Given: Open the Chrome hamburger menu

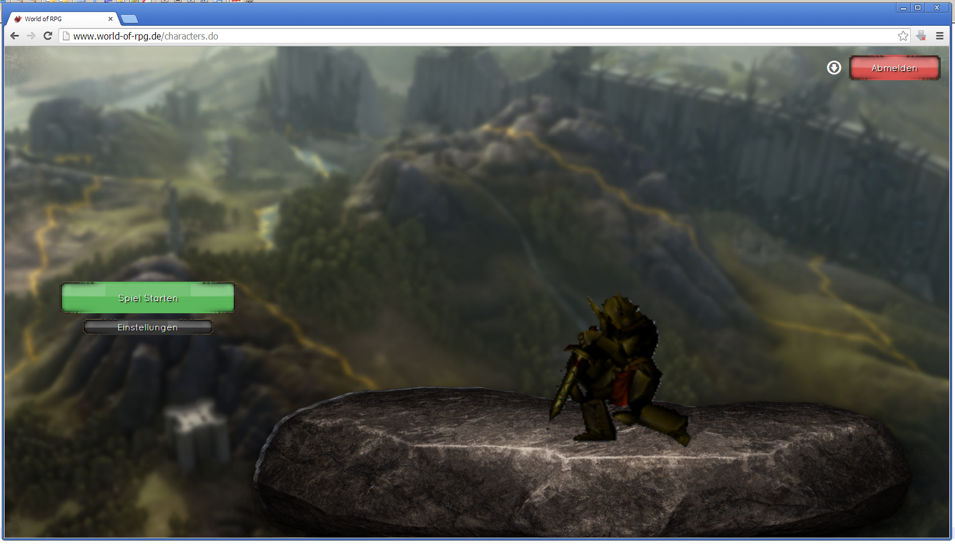Looking at the screenshot, I should pyautogui.click(x=940, y=36).
